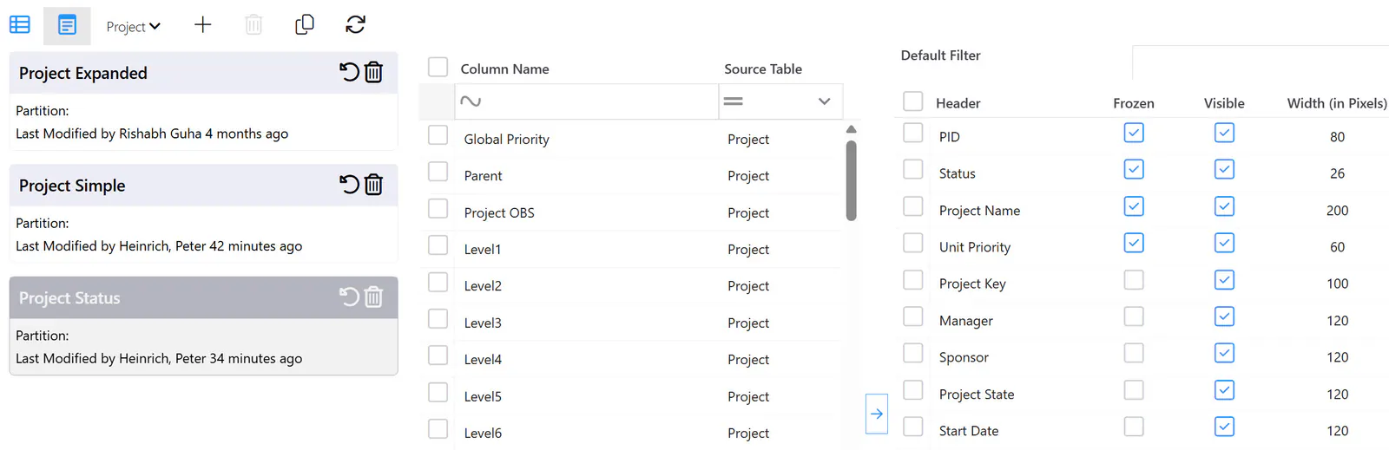Unfreeze the PID column
This screenshot has width=1389, height=450.
[x=1134, y=133]
